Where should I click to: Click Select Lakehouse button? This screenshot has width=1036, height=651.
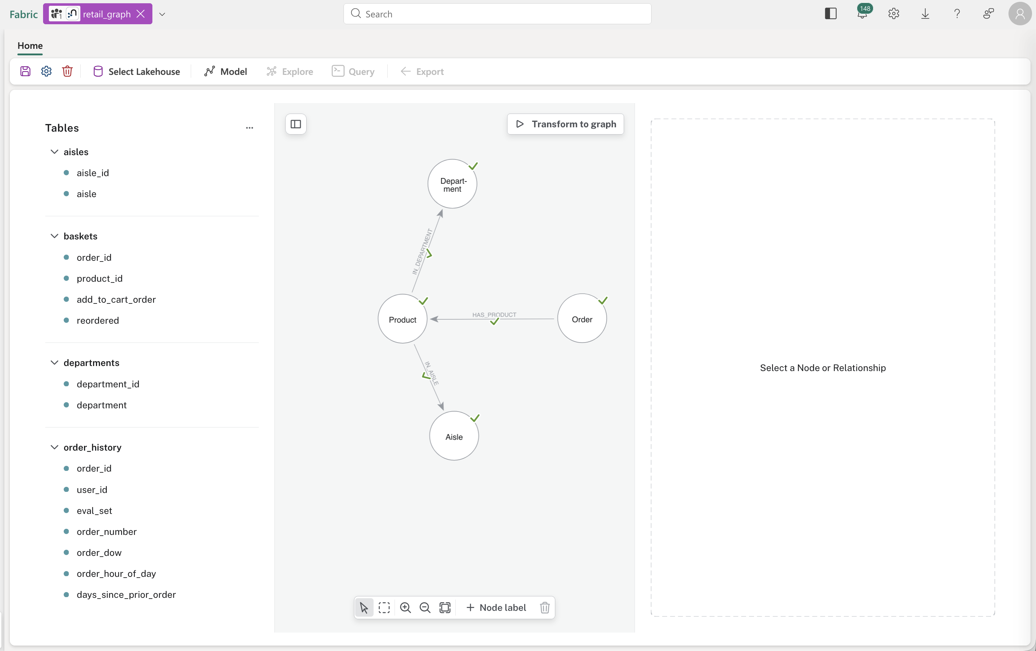tap(136, 71)
